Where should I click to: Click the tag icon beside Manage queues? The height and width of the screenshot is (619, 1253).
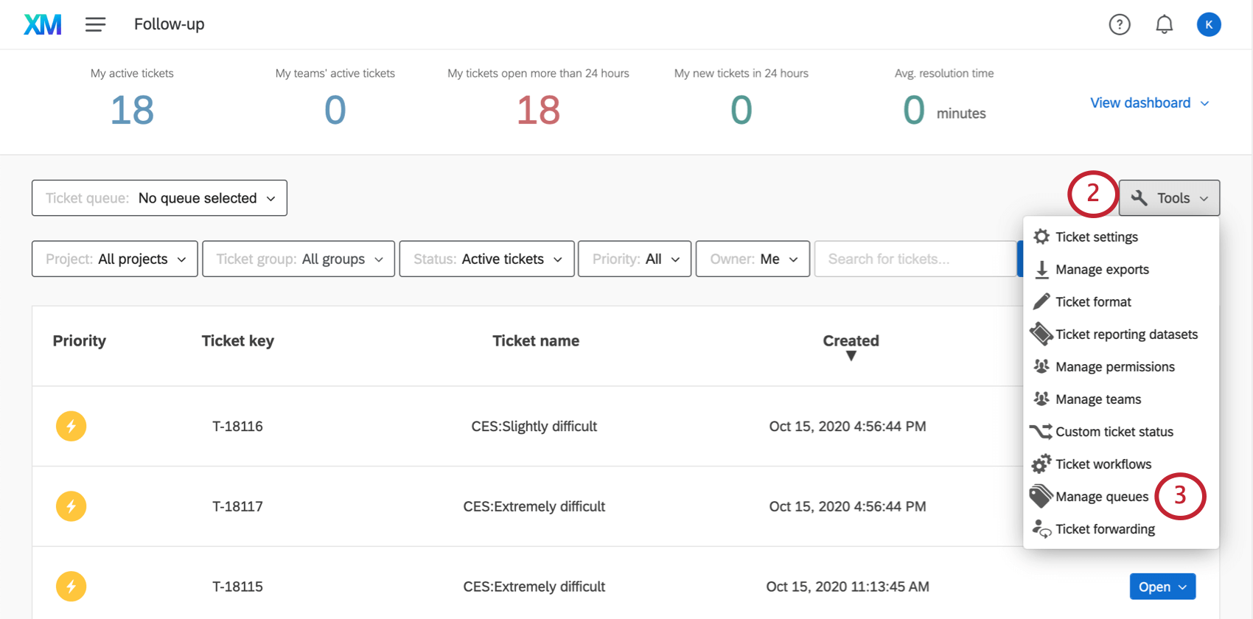(1041, 496)
